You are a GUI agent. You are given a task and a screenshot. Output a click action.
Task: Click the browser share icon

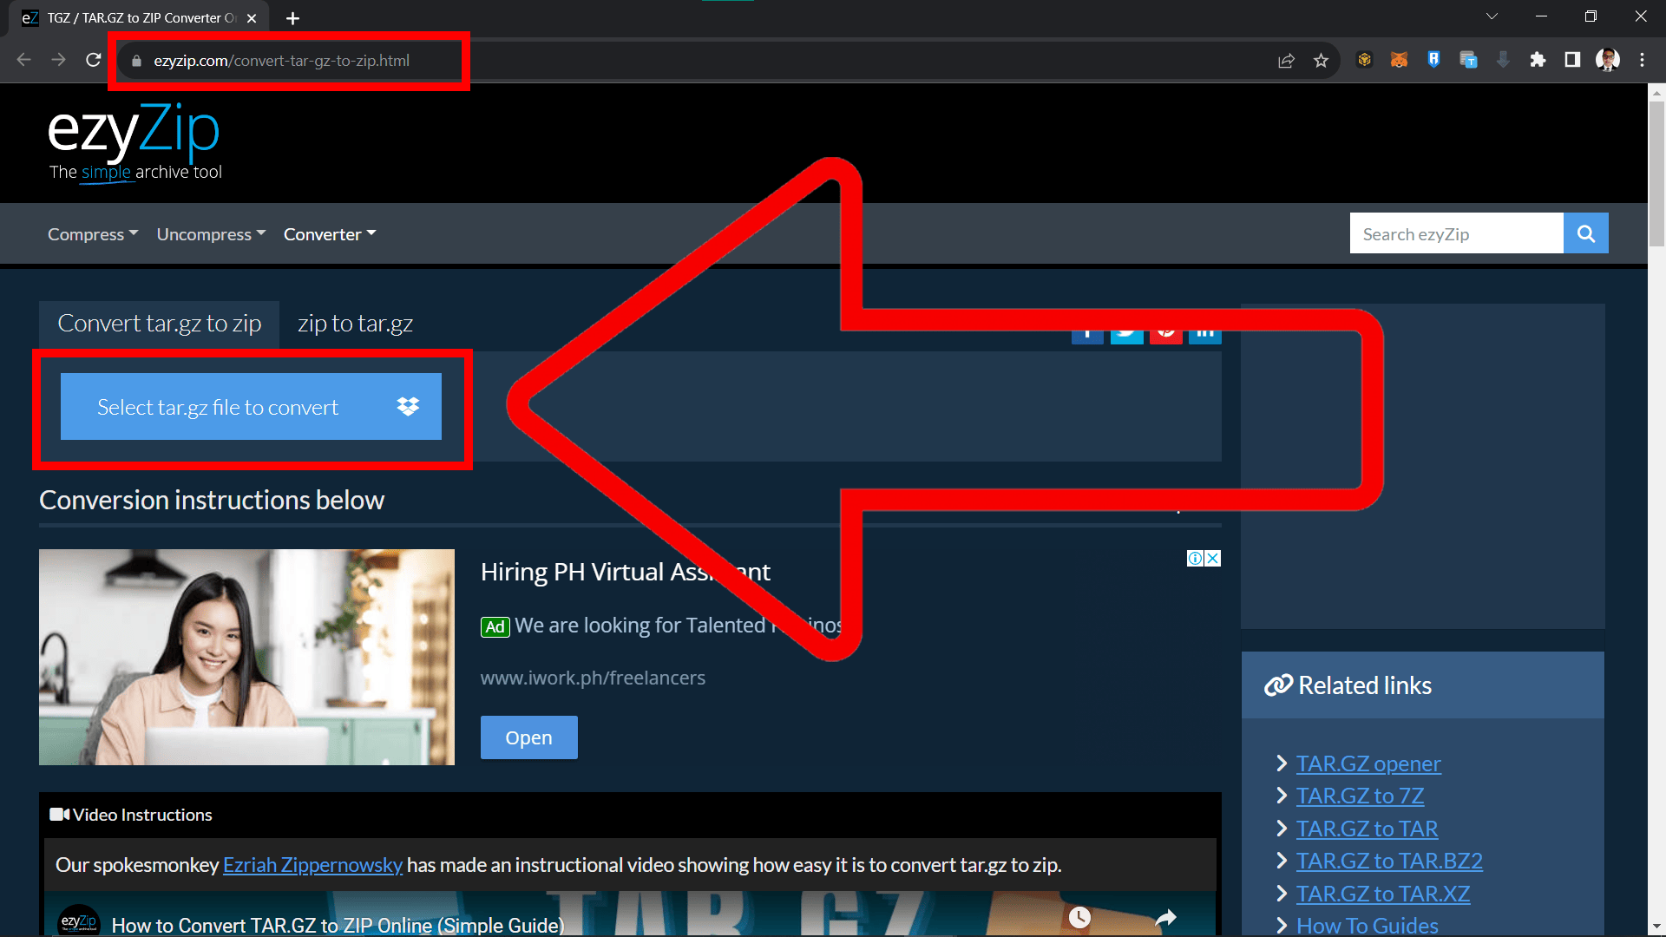click(1286, 60)
